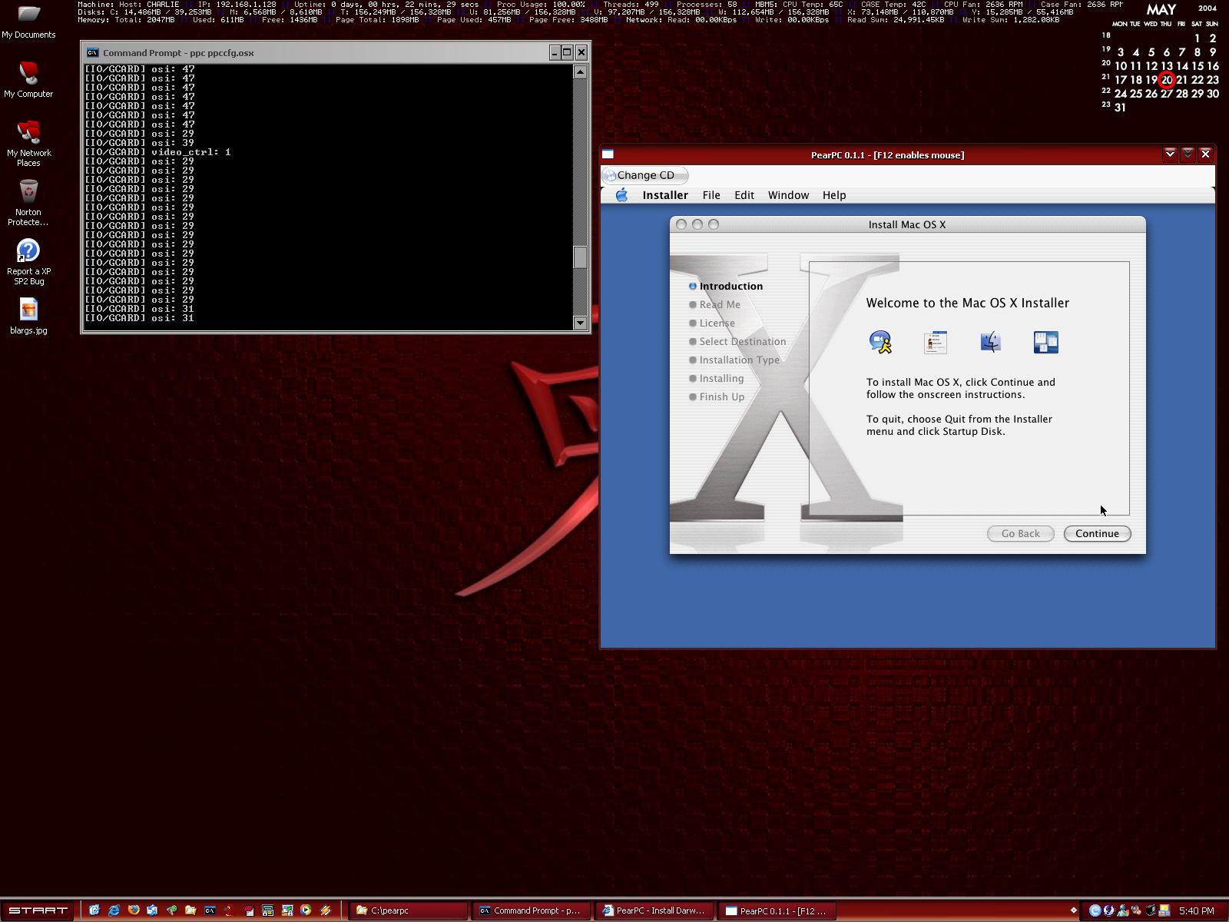Select Report a XP SP2 Bug shortcut

coord(28,262)
